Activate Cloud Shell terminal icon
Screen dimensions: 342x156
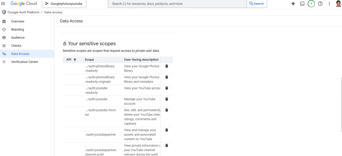point(302,4)
